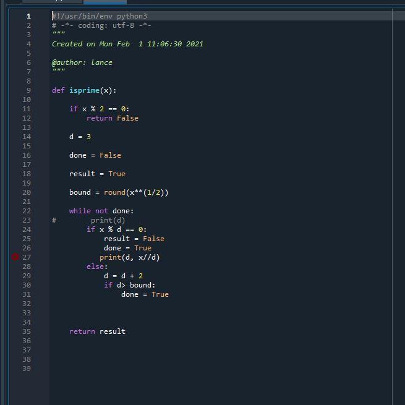Click the '#' comment marker on line 23
This screenshot has height=405, width=405.
pos(54,220)
